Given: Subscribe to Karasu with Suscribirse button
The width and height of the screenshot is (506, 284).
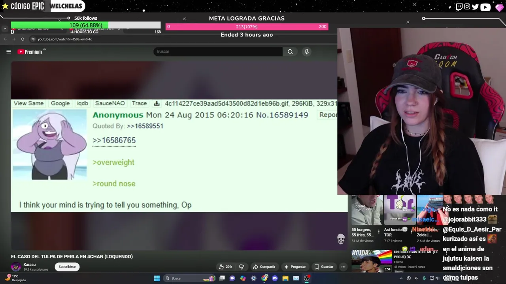Looking at the screenshot, I should point(67,267).
